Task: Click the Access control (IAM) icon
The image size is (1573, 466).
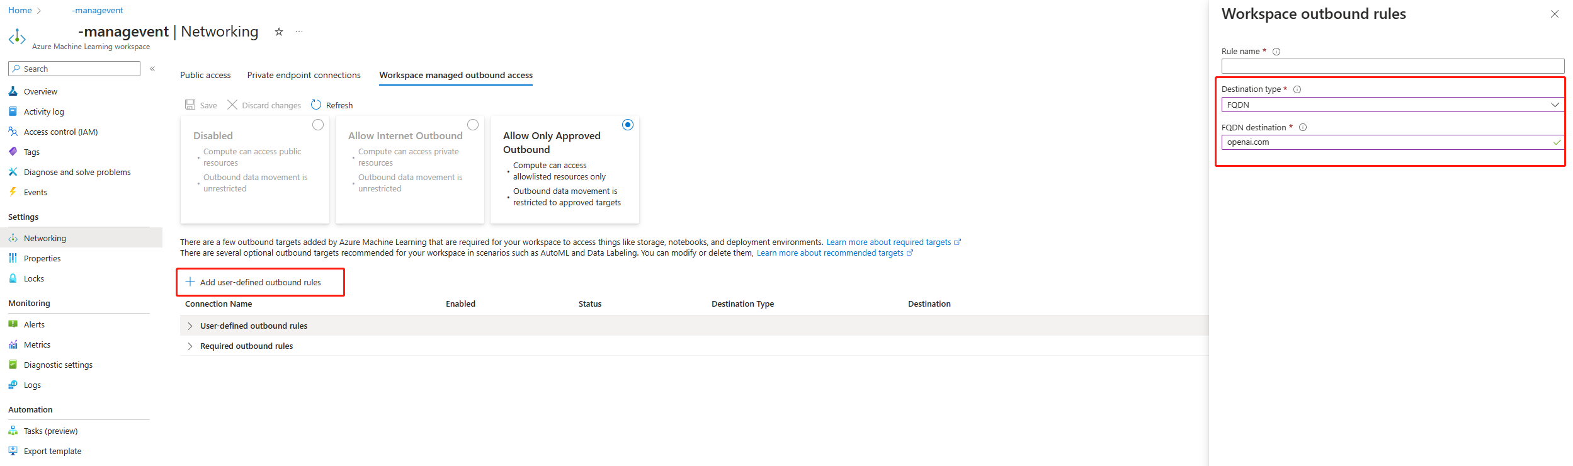Action: 13,132
